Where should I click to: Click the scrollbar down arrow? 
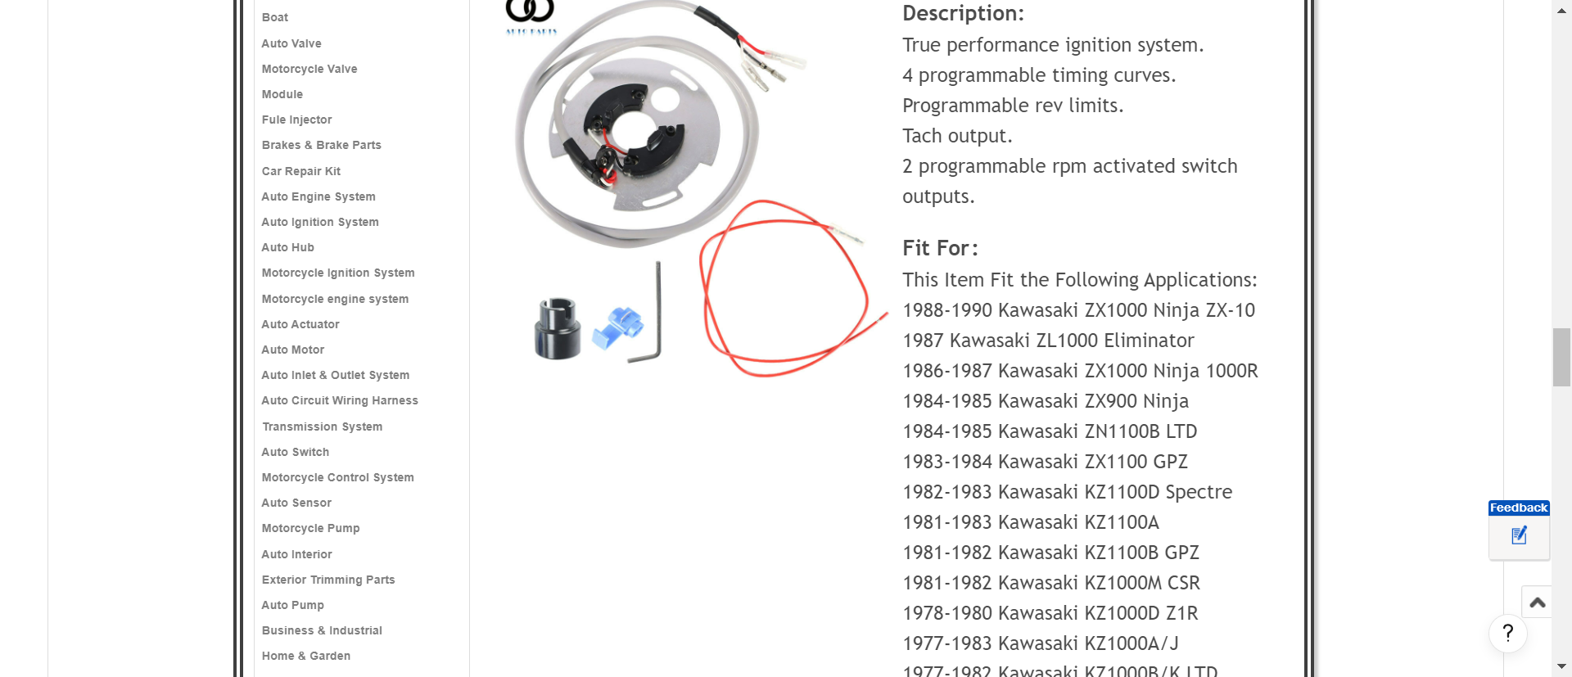(x=1561, y=666)
